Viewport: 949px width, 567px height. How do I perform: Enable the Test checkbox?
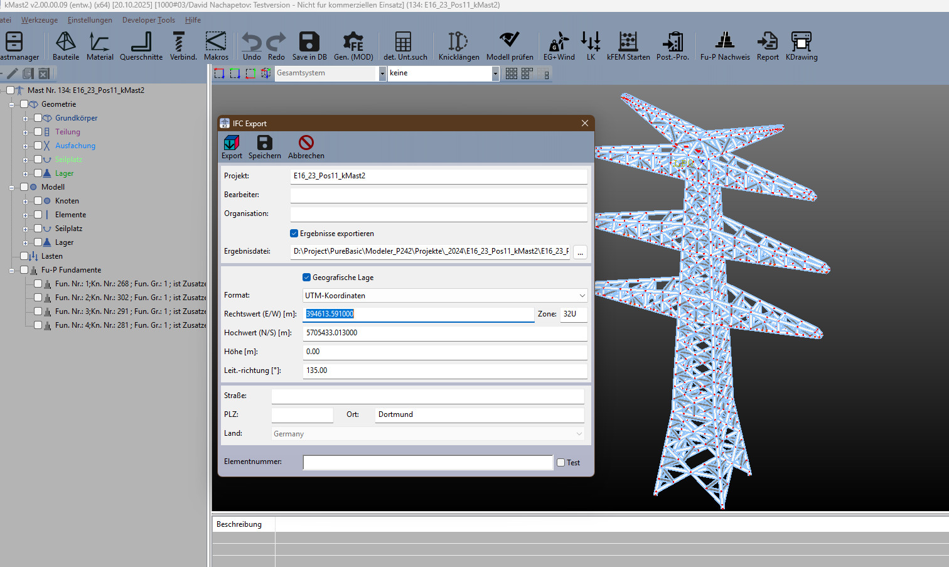561,463
